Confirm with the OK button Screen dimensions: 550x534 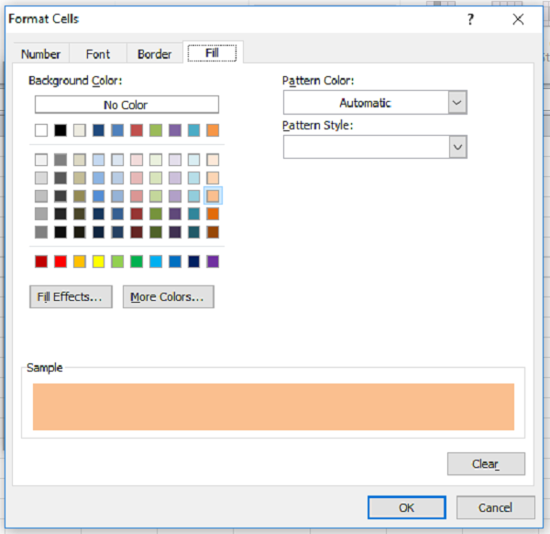pos(406,507)
